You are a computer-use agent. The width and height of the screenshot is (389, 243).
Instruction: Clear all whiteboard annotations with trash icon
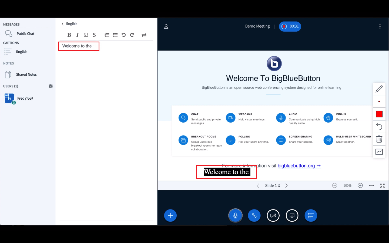pos(379,139)
